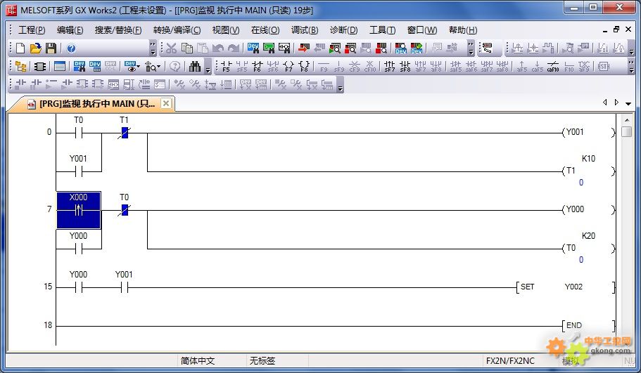The height and width of the screenshot is (373, 641).
Task: Expand overflow of the top-right simulation toolbar
Action: point(631,48)
